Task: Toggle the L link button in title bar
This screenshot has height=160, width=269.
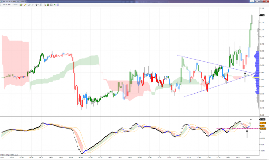Action: (252, 1)
